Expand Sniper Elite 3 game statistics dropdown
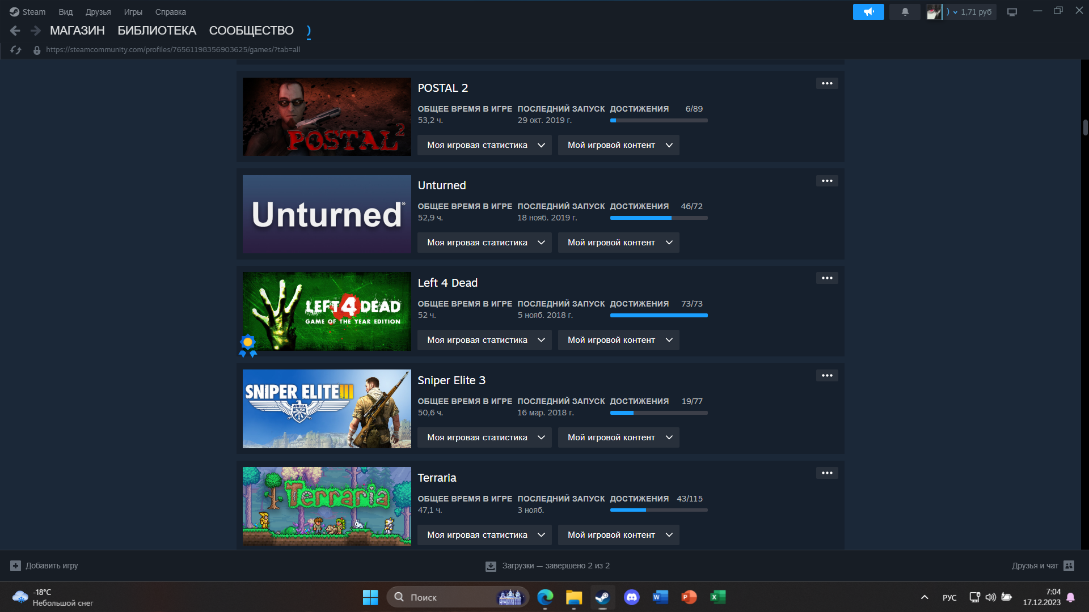The width and height of the screenshot is (1089, 612). point(484,437)
